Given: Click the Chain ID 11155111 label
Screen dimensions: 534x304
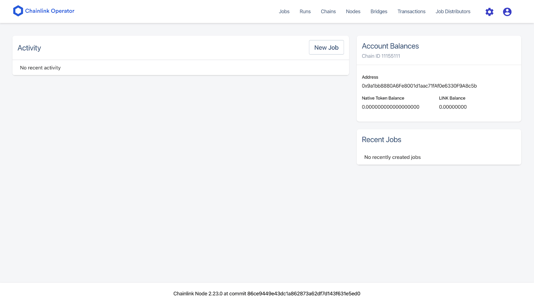Looking at the screenshot, I should pos(381,56).
